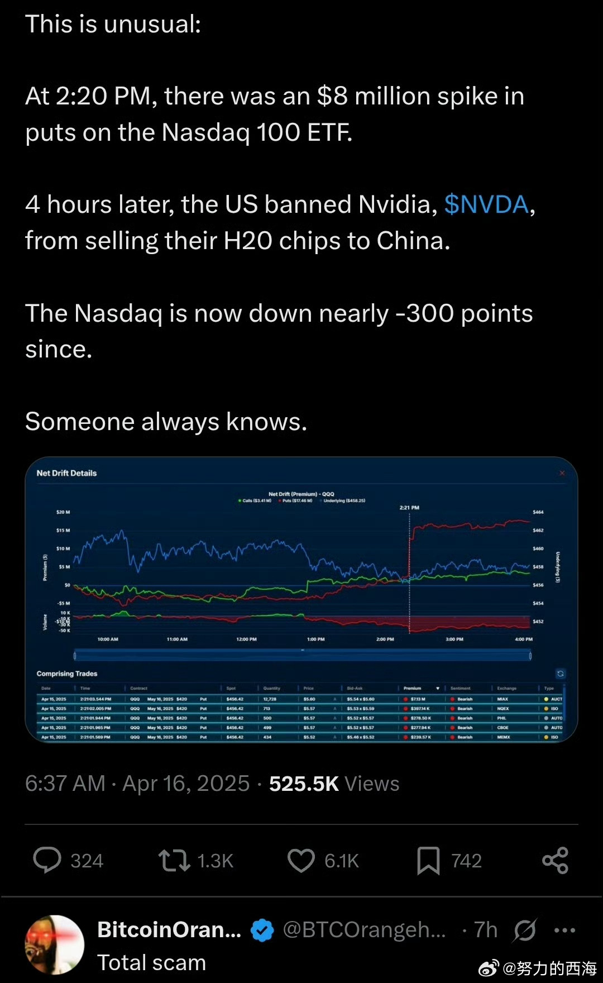Screen dimensions: 603x983
Task: Like the tweet with the heart icon
Action: [301, 860]
